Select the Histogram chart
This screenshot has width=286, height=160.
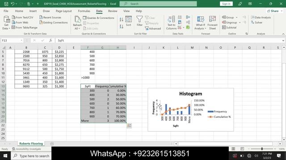pos(191,110)
